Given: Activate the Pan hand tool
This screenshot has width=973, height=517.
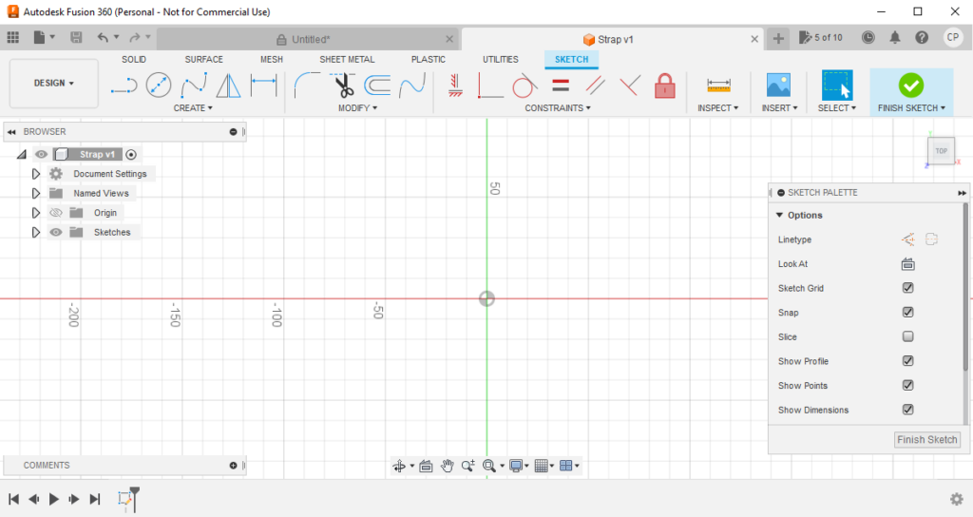Looking at the screenshot, I should (447, 466).
